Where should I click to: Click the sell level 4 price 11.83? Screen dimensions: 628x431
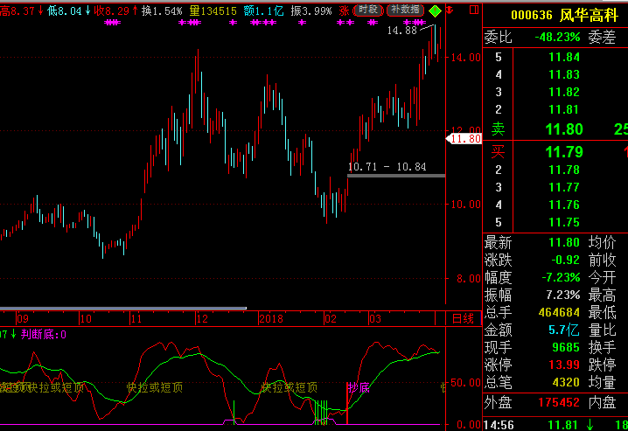click(x=564, y=75)
